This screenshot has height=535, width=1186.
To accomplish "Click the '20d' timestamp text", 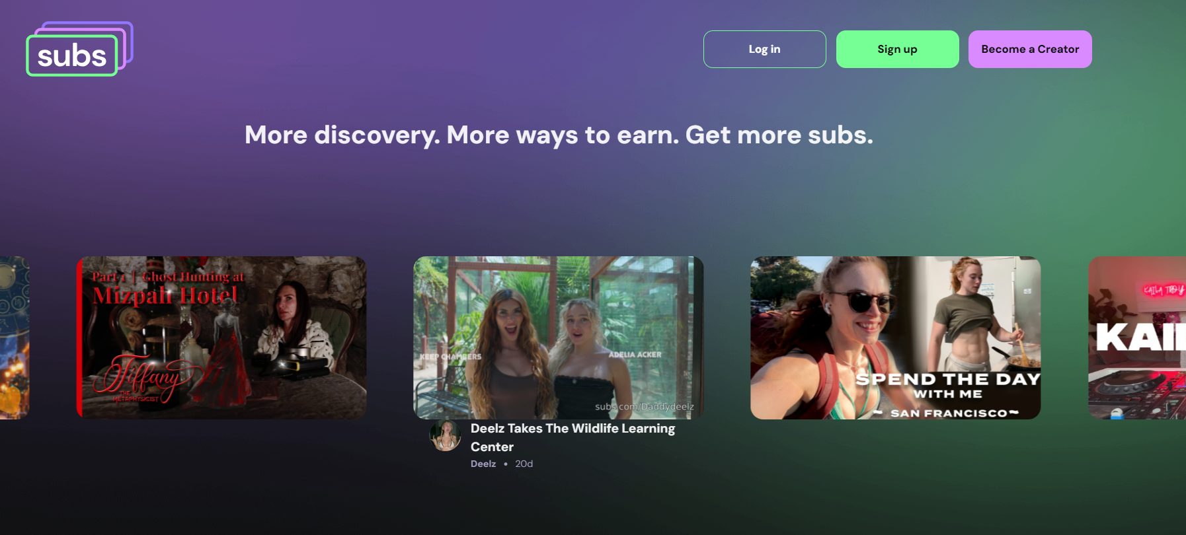I will point(524,464).
